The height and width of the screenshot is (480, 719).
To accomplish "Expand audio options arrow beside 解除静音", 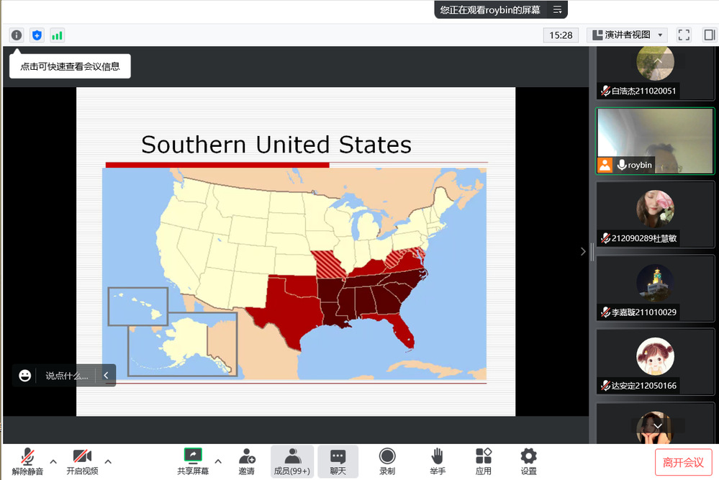I will pyautogui.click(x=53, y=461).
